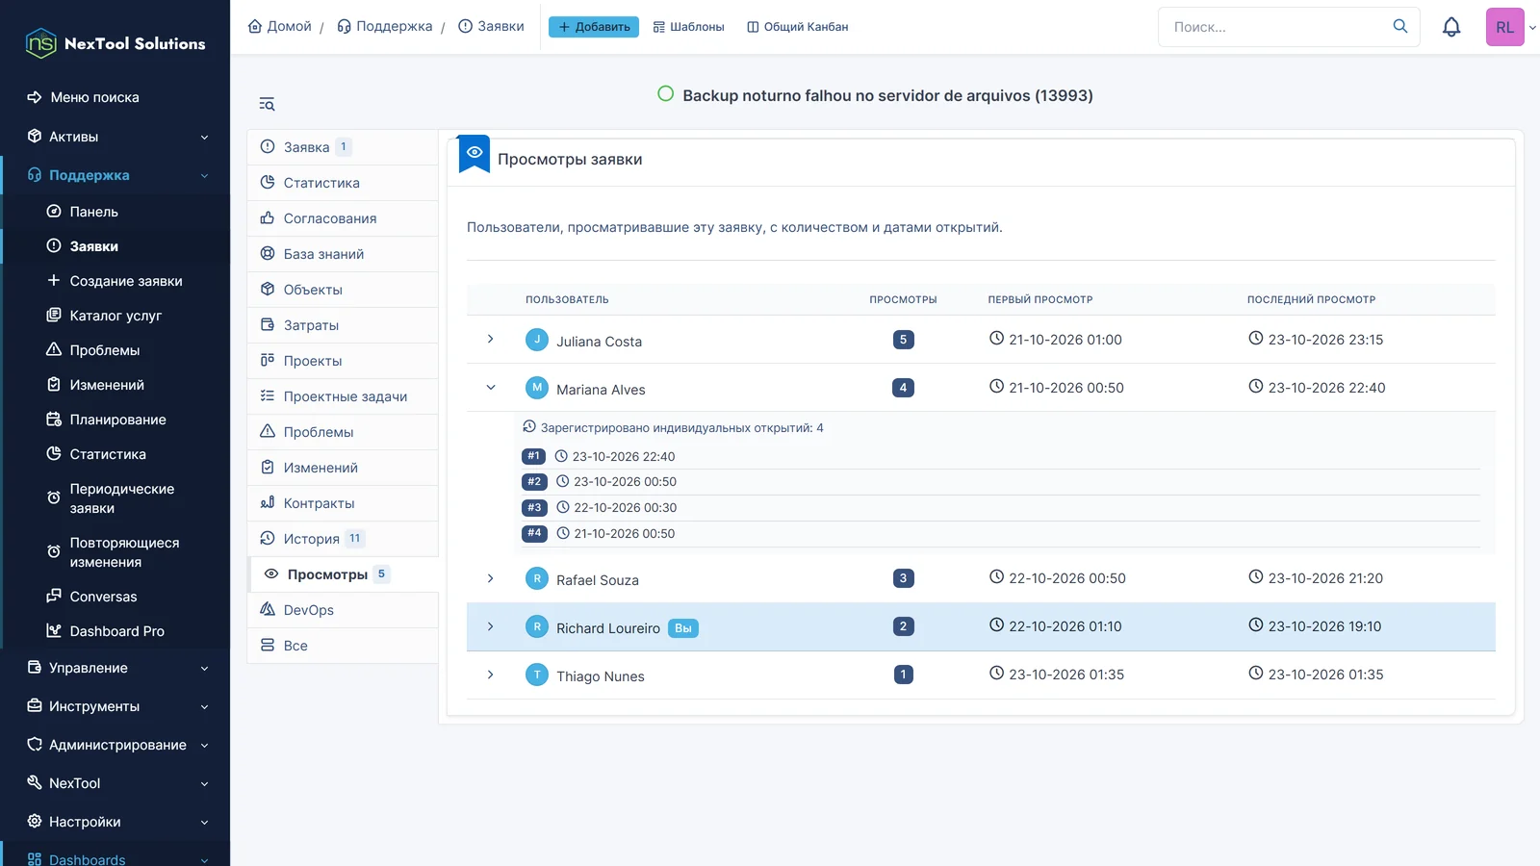Toggle the side list filter icon

[267, 104]
